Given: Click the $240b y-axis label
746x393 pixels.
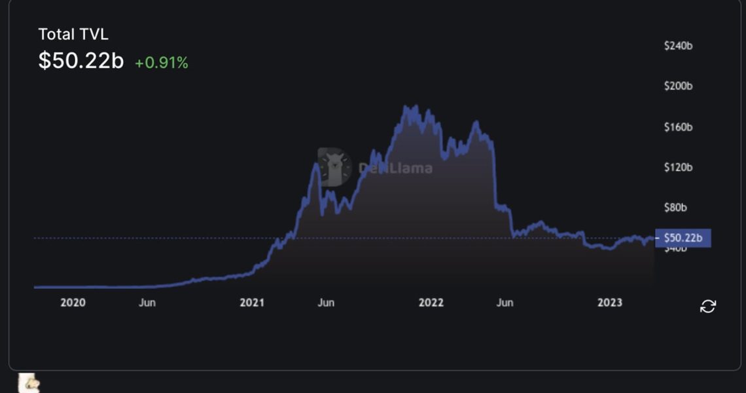Looking at the screenshot, I should click(678, 47).
